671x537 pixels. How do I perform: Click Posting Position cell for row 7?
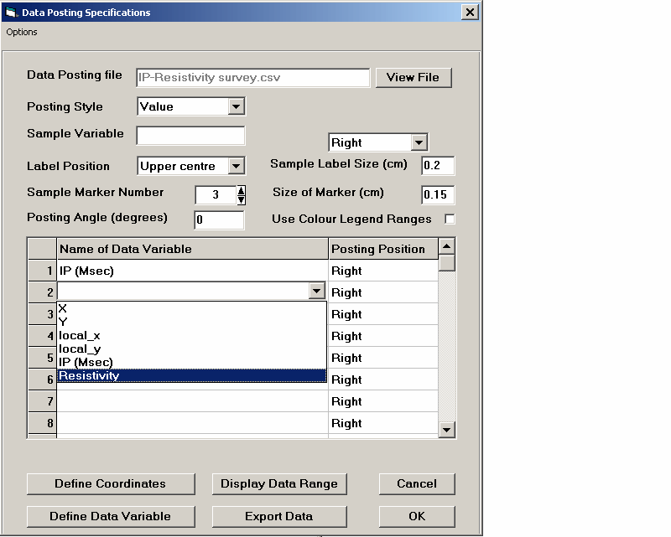(x=383, y=401)
